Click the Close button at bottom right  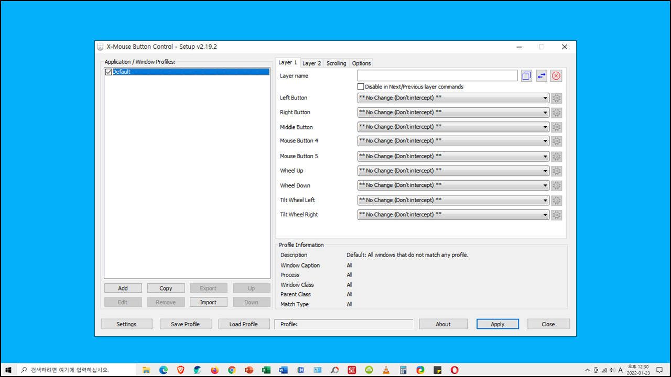(548, 324)
